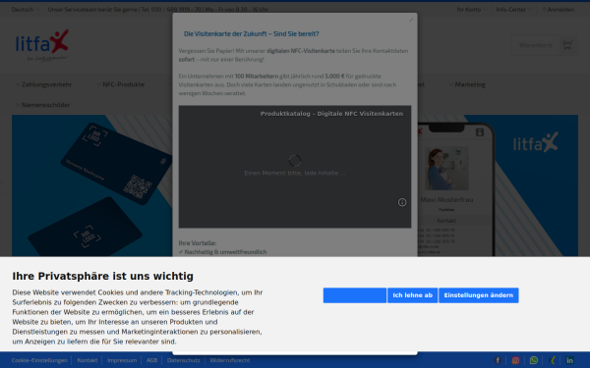Viewport: 590px width, 368px height.
Task: Open the Xing icon in the footer
Action: pyautogui.click(x=552, y=360)
